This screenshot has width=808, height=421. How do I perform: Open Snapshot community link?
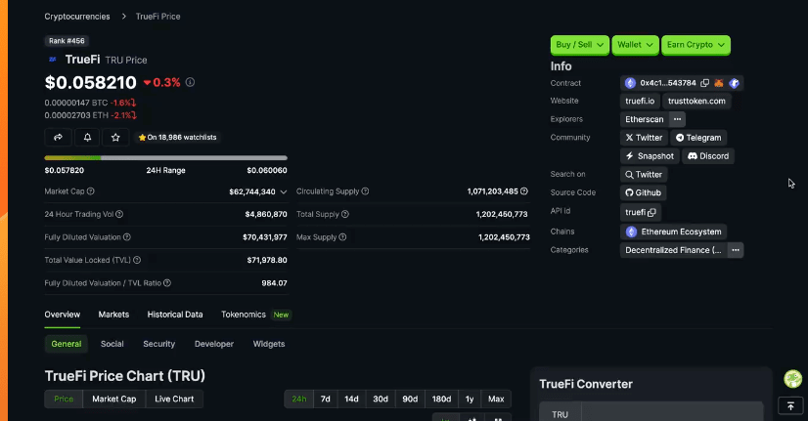point(650,156)
